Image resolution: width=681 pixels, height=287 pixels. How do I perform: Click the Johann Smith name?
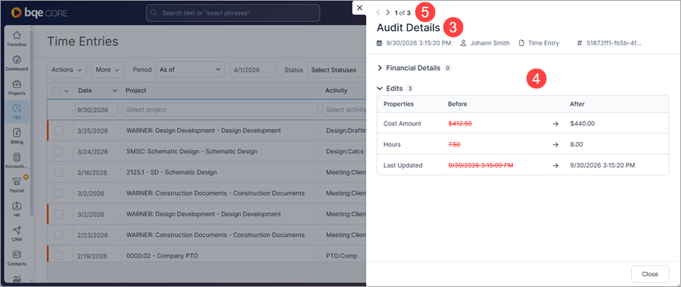click(x=490, y=43)
